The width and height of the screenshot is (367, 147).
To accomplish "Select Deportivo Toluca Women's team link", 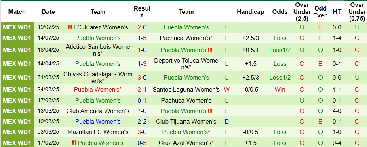I will click(x=186, y=64).
